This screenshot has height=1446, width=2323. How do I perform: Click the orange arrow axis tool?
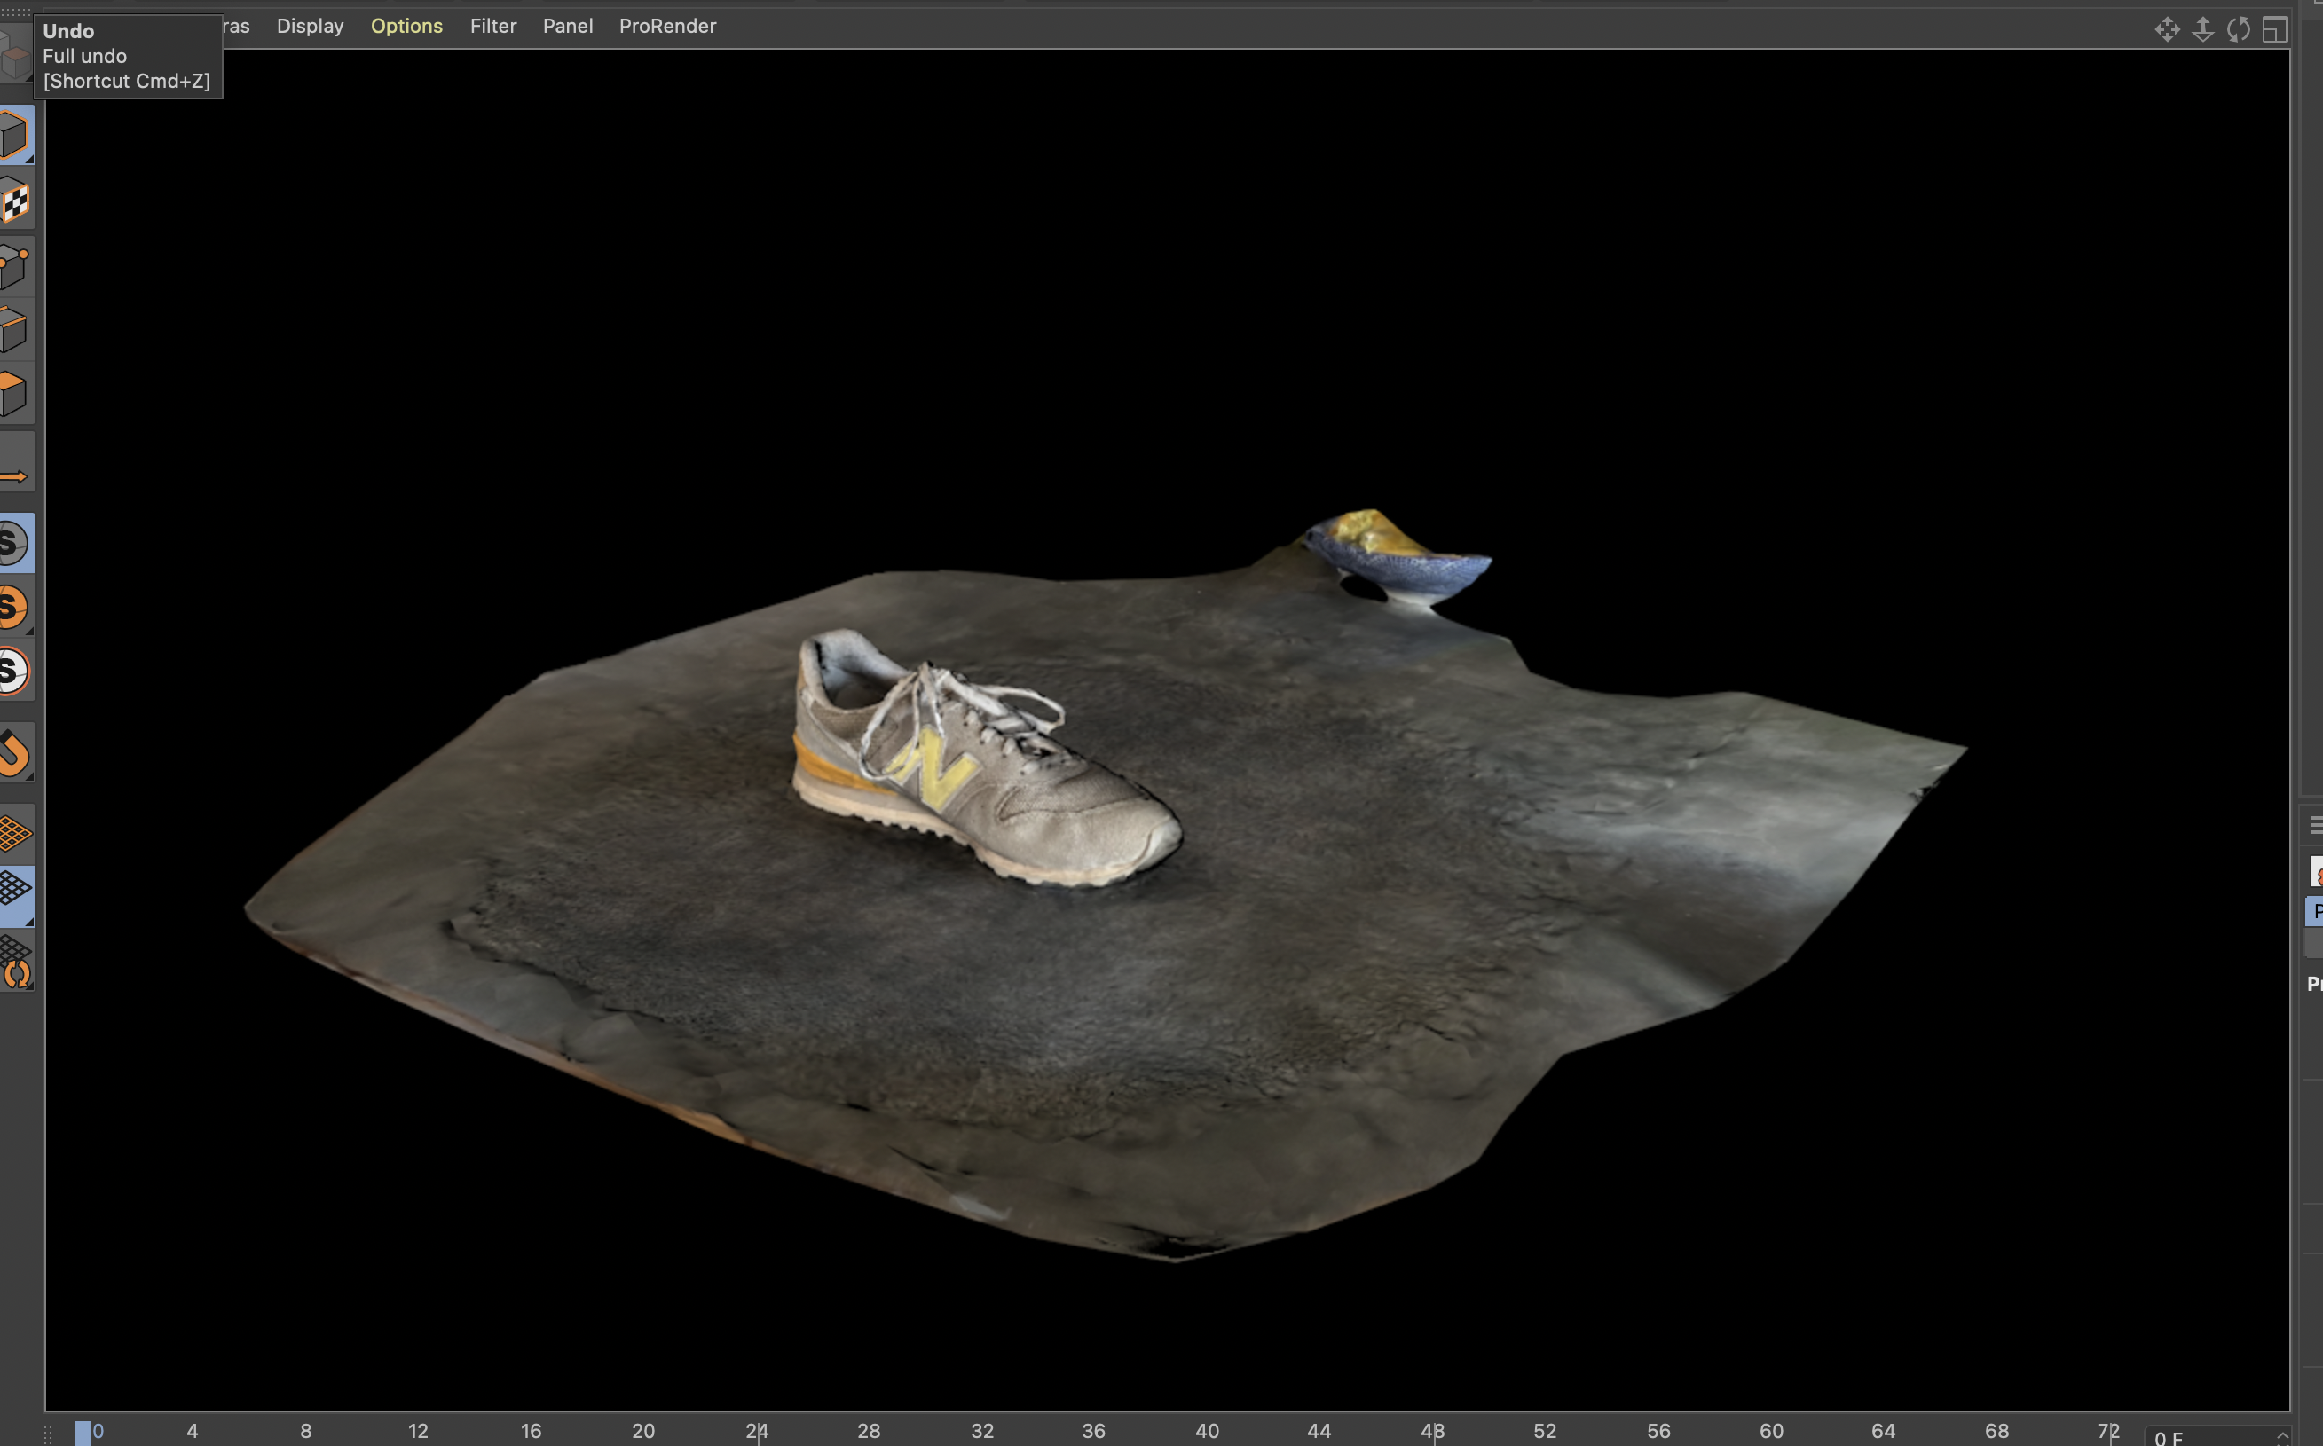click(x=14, y=475)
